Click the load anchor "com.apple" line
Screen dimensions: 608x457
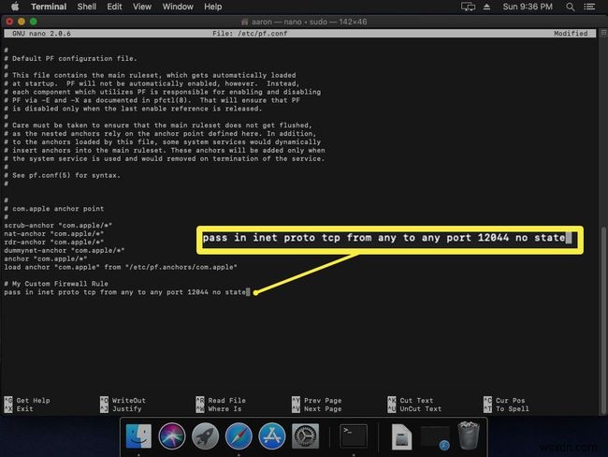[x=121, y=267]
